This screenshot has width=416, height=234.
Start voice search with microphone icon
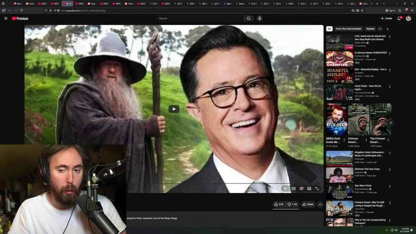259,19
